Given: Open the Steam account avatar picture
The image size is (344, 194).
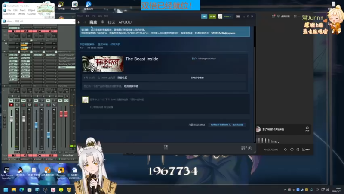Looking at the screenshot, I should coord(220,16).
